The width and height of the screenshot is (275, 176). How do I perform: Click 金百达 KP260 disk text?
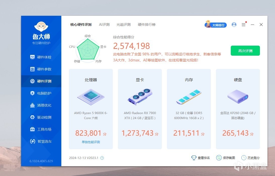click(x=238, y=116)
